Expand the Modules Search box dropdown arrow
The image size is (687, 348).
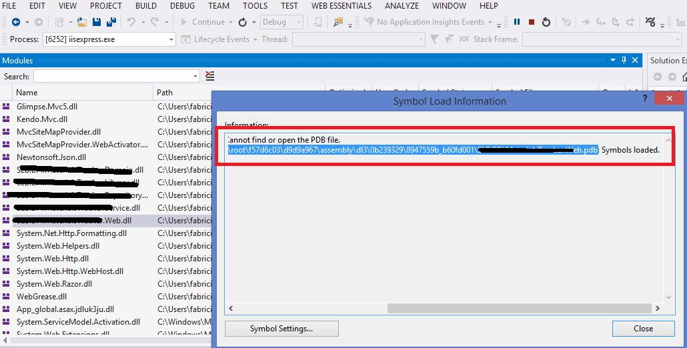(195, 76)
